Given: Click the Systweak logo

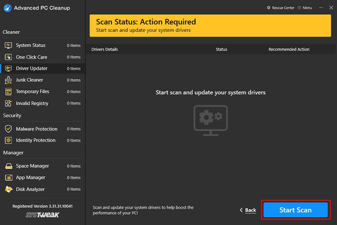Looking at the screenshot, I should click(x=43, y=216).
